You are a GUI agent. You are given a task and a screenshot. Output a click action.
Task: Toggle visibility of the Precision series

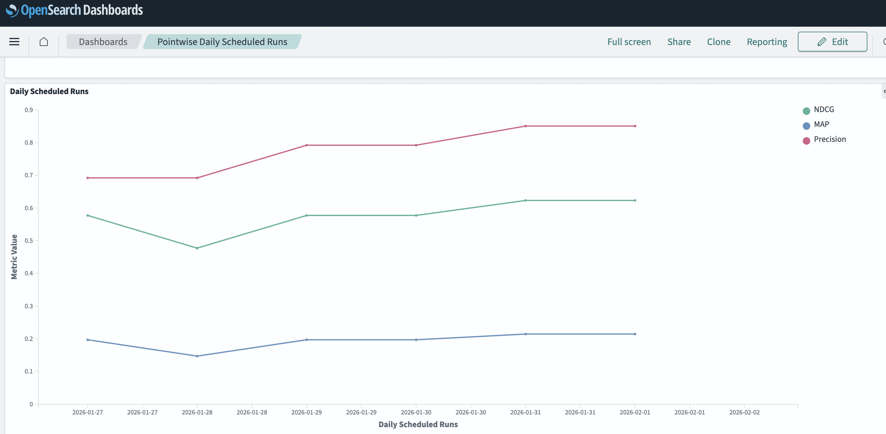[830, 139]
